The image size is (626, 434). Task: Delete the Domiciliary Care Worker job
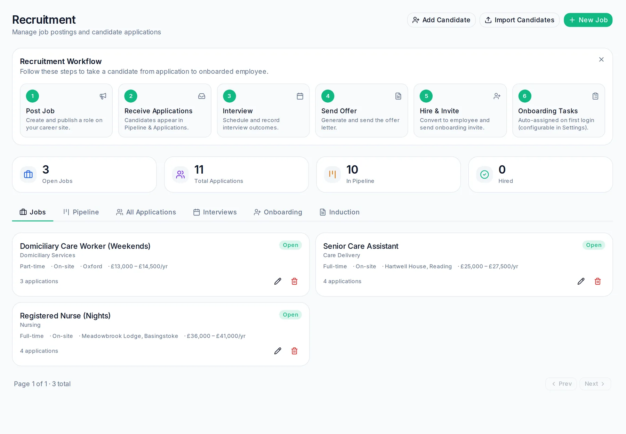pyautogui.click(x=294, y=281)
